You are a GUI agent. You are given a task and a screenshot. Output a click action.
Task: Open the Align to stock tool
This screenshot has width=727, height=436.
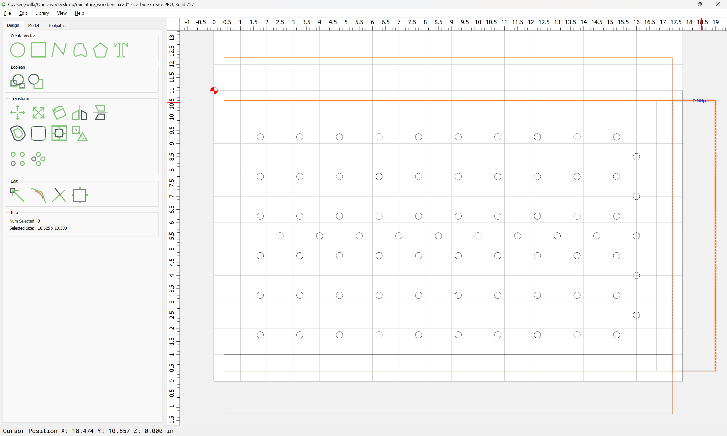[59, 133]
